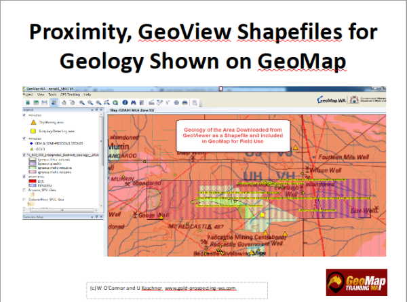The width and height of the screenshot is (407, 302).
Task: Click 'Redcastle Government Well' label on map
Action: tap(246, 244)
